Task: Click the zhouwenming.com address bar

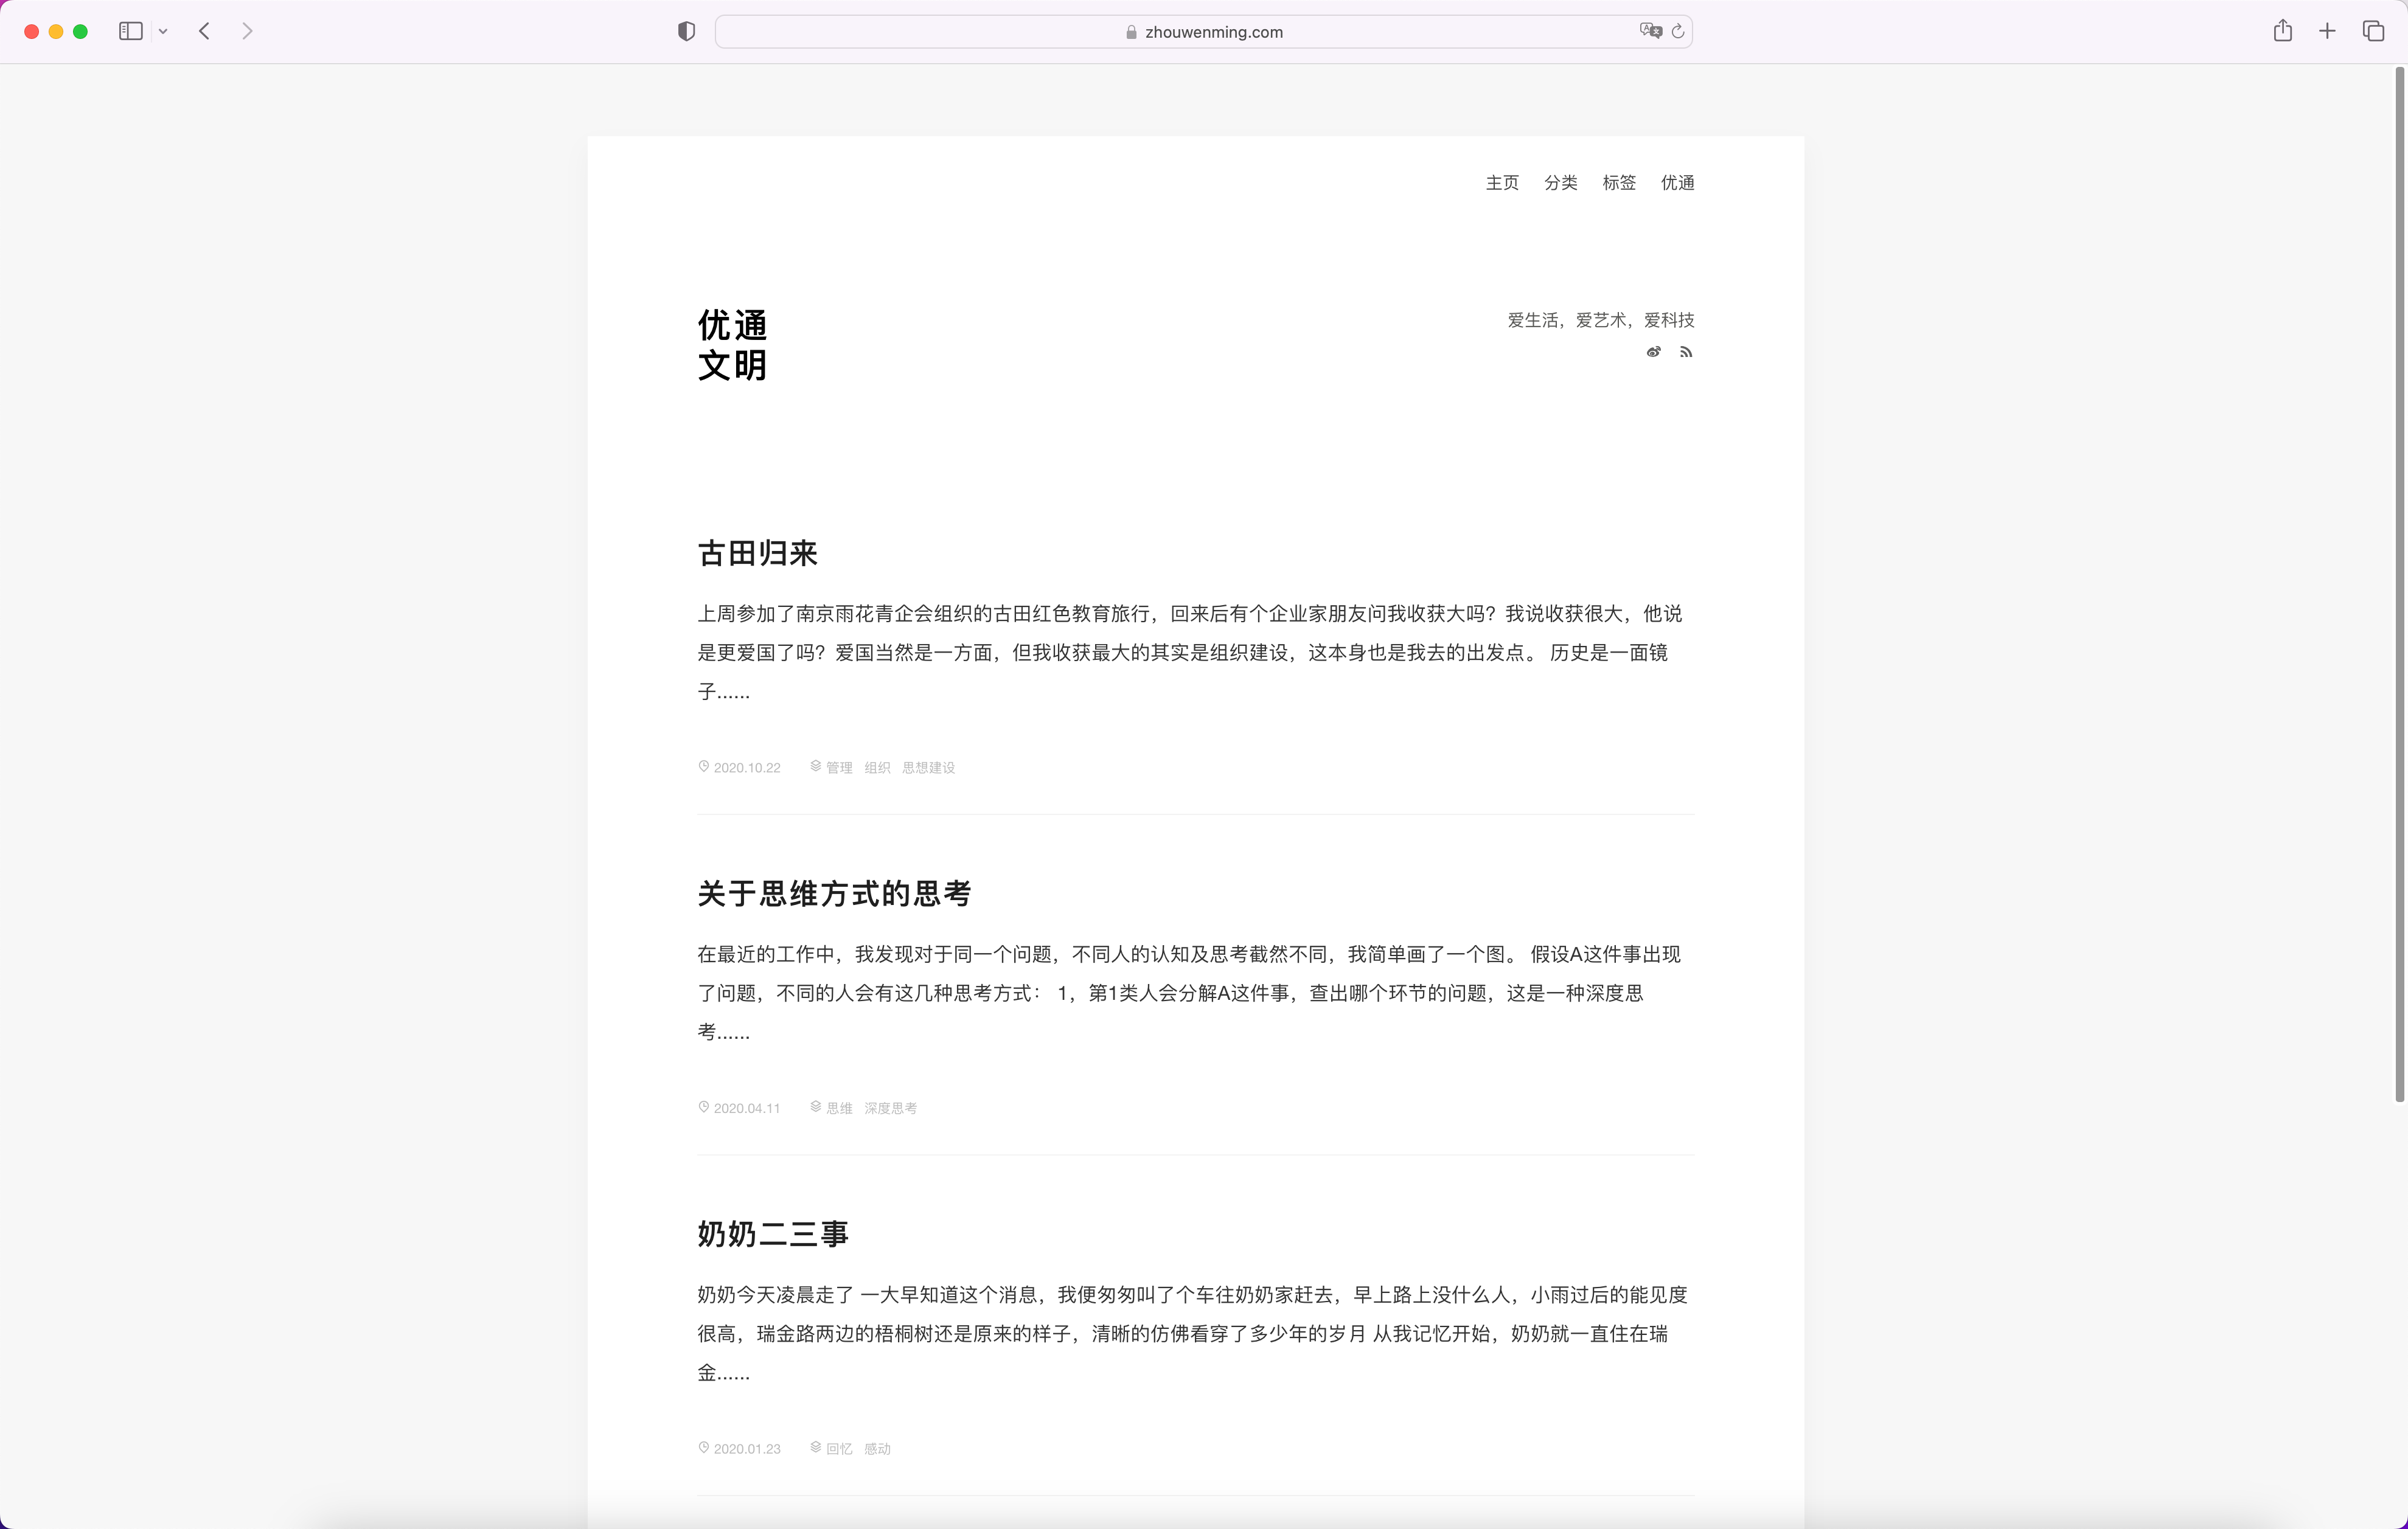Action: (1203, 31)
